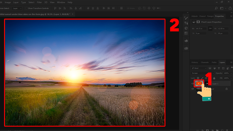The width and height of the screenshot is (233, 131).
Task: Toggle adjustment layers filter
Action: [x=214, y=68]
